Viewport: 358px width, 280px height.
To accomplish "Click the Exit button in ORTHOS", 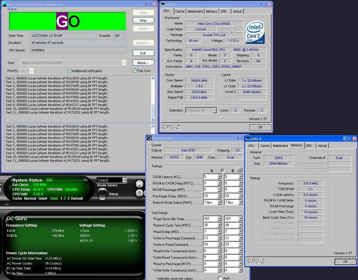I will click(x=143, y=53).
